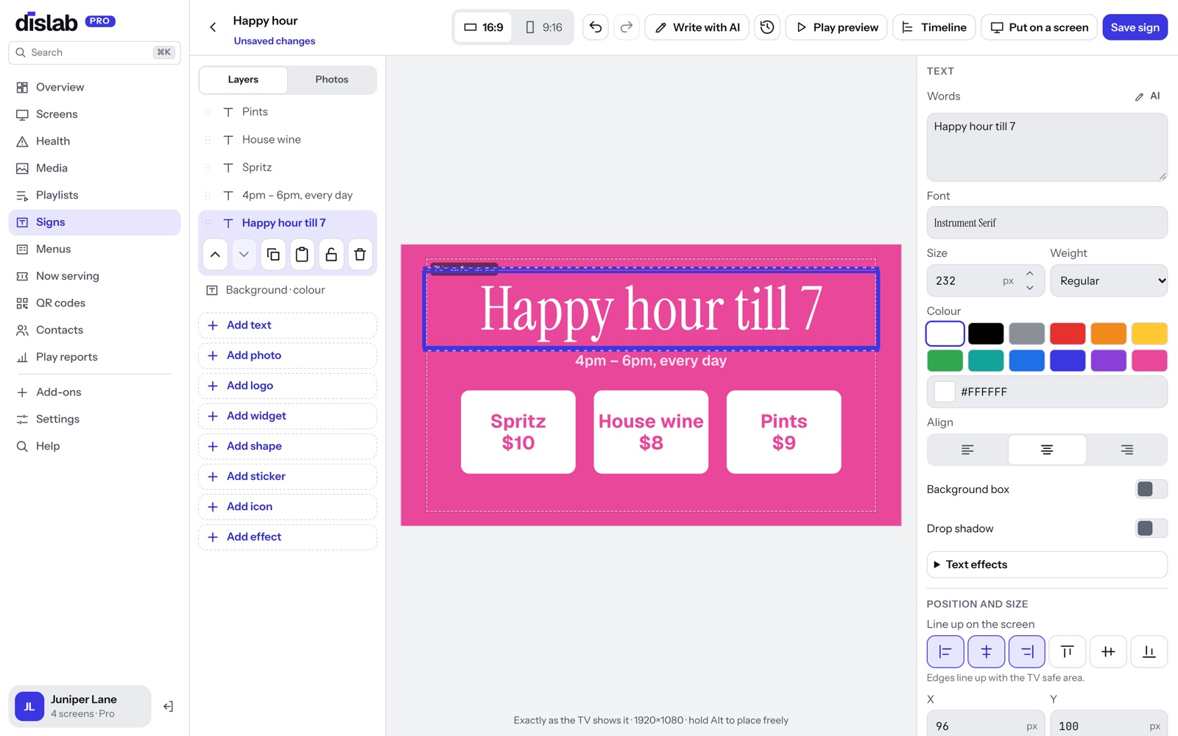Move the selected layer up
Image resolution: width=1178 pixels, height=736 pixels.
(215, 255)
